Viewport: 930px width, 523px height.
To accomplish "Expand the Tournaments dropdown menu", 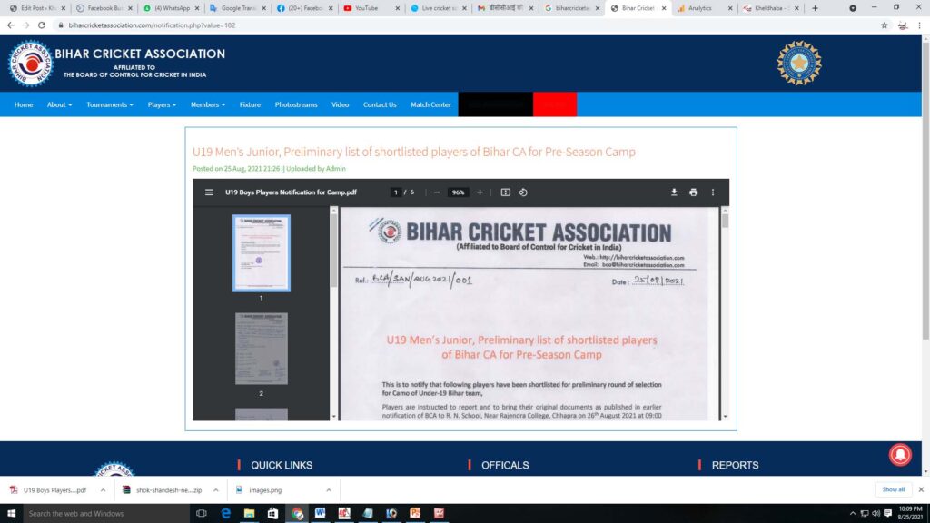I will pos(110,104).
